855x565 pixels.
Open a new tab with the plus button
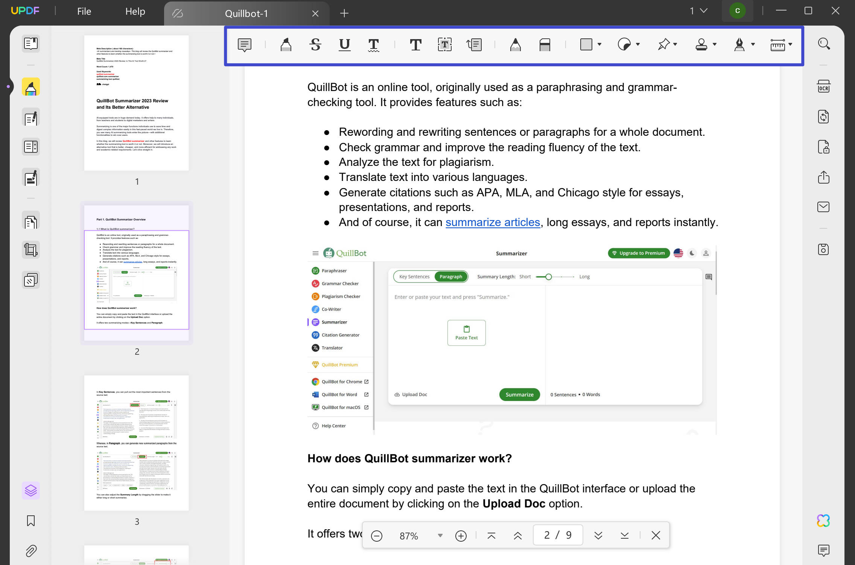click(344, 13)
